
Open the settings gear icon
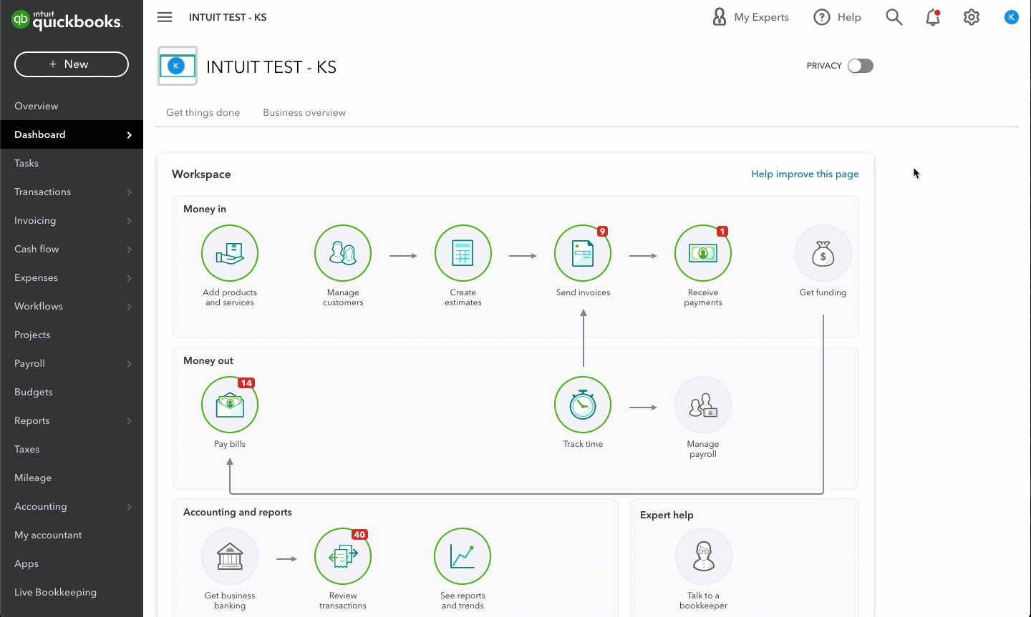coord(971,17)
